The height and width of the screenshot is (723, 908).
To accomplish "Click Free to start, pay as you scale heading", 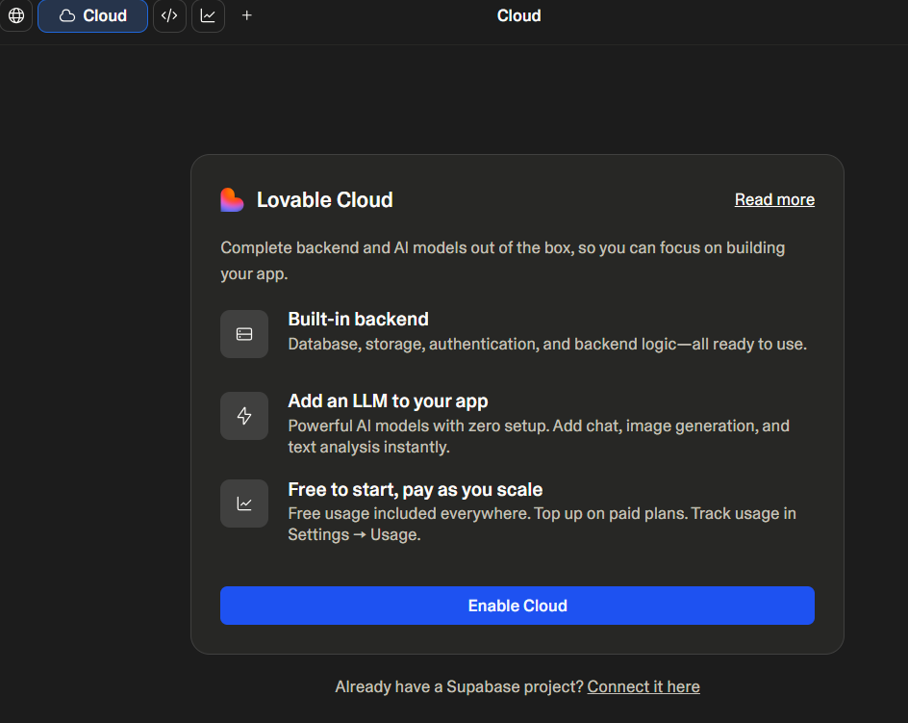I will point(416,489).
